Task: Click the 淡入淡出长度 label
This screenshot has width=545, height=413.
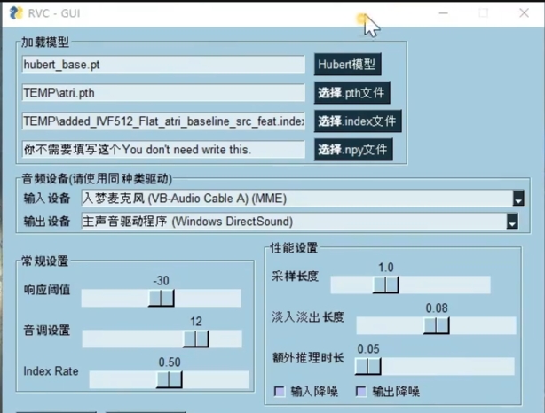Action: pos(308,317)
